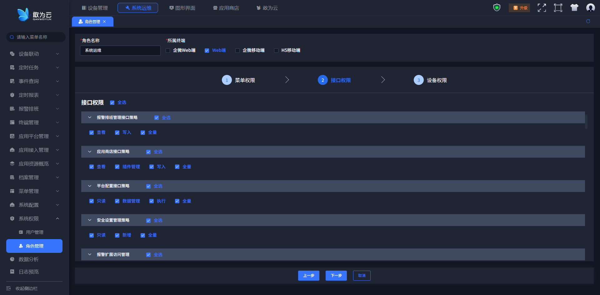Click the 下一步 button
600x295 pixels.
click(x=336, y=276)
